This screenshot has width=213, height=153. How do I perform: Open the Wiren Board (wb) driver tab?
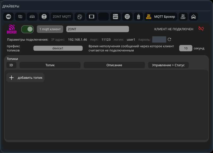(x=9, y=16)
